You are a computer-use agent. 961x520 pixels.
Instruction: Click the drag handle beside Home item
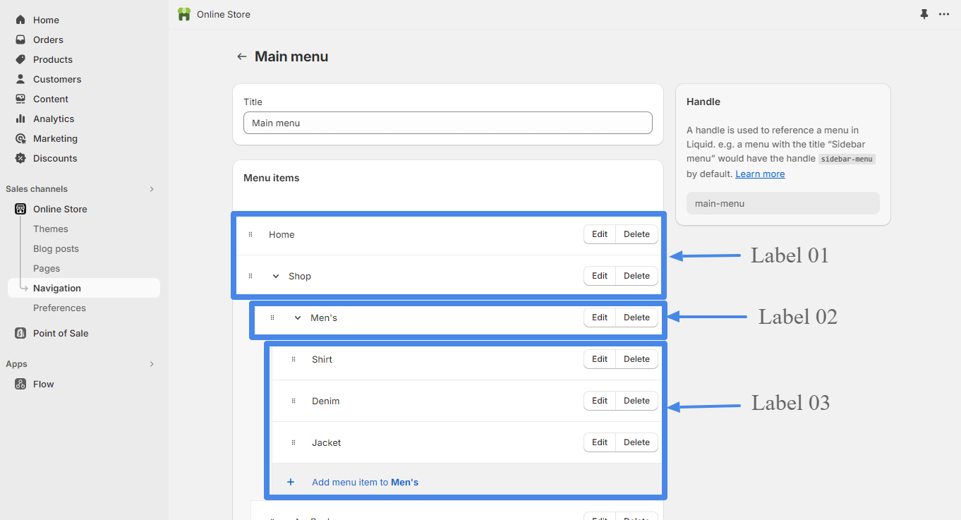250,234
